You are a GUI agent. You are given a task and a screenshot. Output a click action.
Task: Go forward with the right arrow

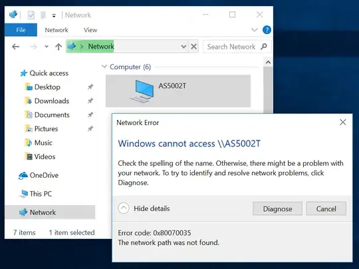pyautogui.click(x=33, y=47)
